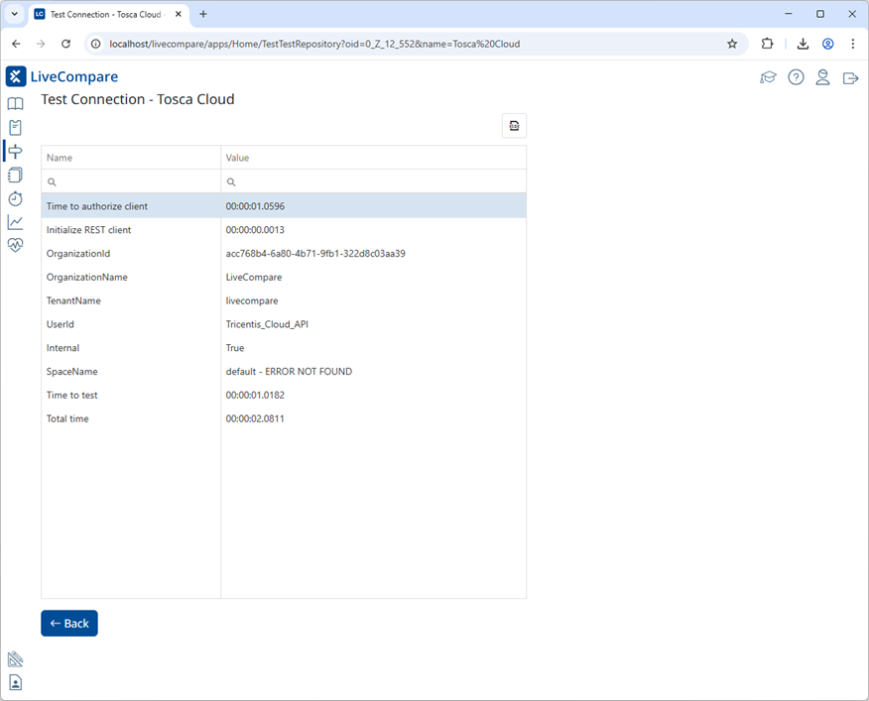Open the browser tab search dropdown arrow
The width and height of the screenshot is (869, 701).
(x=15, y=14)
